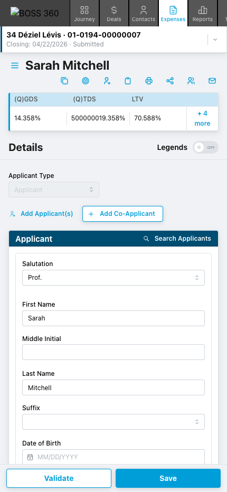Viewport: 227px width, 492px height.
Task: Click the share icon
Action: [170, 81]
